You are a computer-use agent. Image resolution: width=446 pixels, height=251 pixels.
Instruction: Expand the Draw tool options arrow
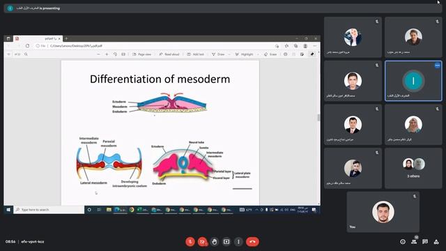[229, 54]
